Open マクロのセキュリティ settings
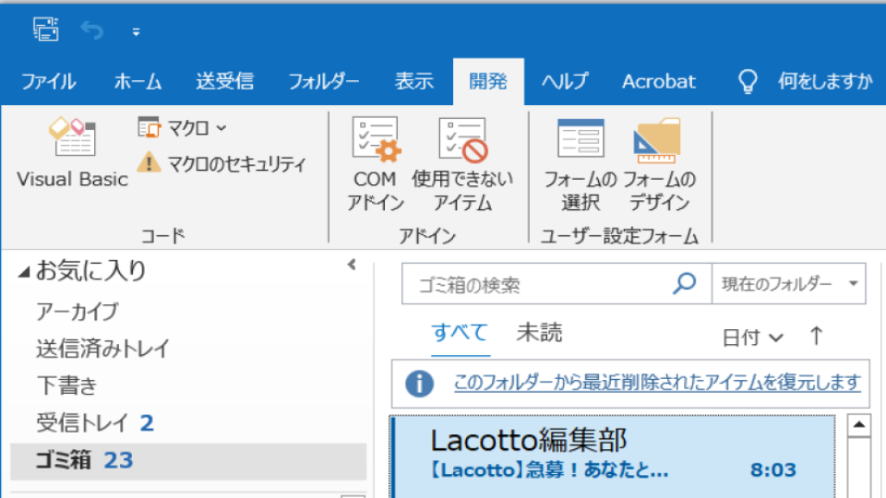The height and width of the screenshot is (498, 886). 222,164
